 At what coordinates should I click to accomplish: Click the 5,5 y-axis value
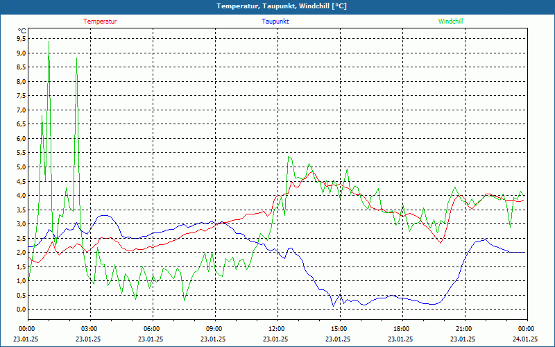tap(22, 153)
